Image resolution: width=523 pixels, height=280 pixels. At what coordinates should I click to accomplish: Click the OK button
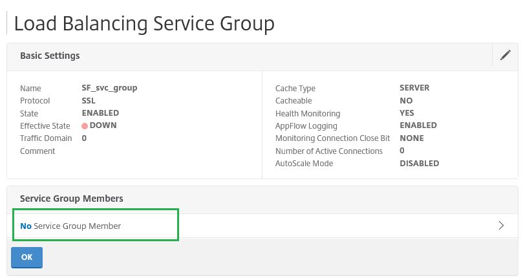(x=27, y=257)
